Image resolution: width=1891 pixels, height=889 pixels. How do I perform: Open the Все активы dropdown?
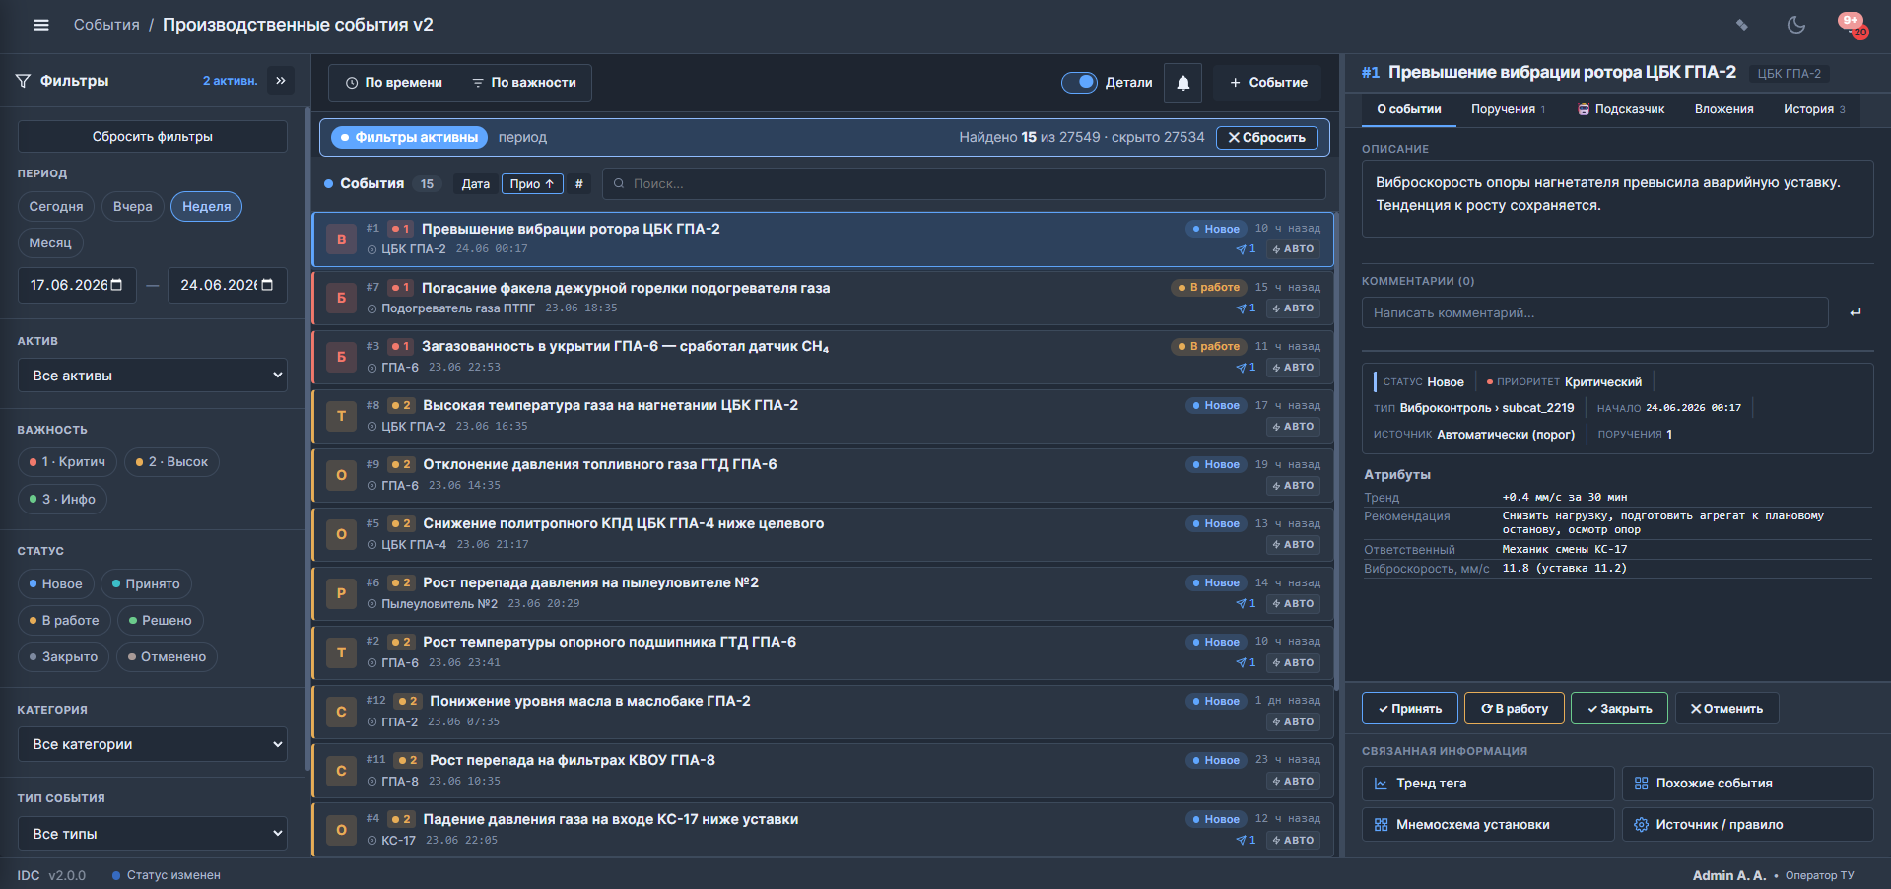(153, 376)
